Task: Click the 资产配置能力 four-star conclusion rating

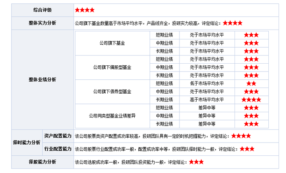Action: pyautogui.click(x=241, y=136)
